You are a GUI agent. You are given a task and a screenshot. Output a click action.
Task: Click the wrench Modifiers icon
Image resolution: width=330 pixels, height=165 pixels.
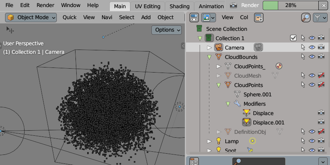pos(237,104)
